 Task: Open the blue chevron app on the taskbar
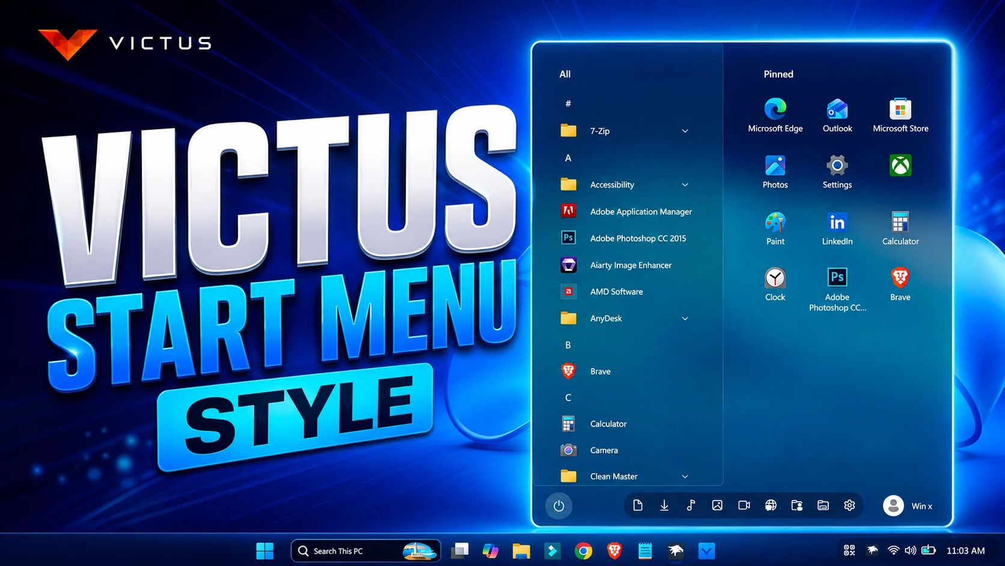click(x=706, y=550)
